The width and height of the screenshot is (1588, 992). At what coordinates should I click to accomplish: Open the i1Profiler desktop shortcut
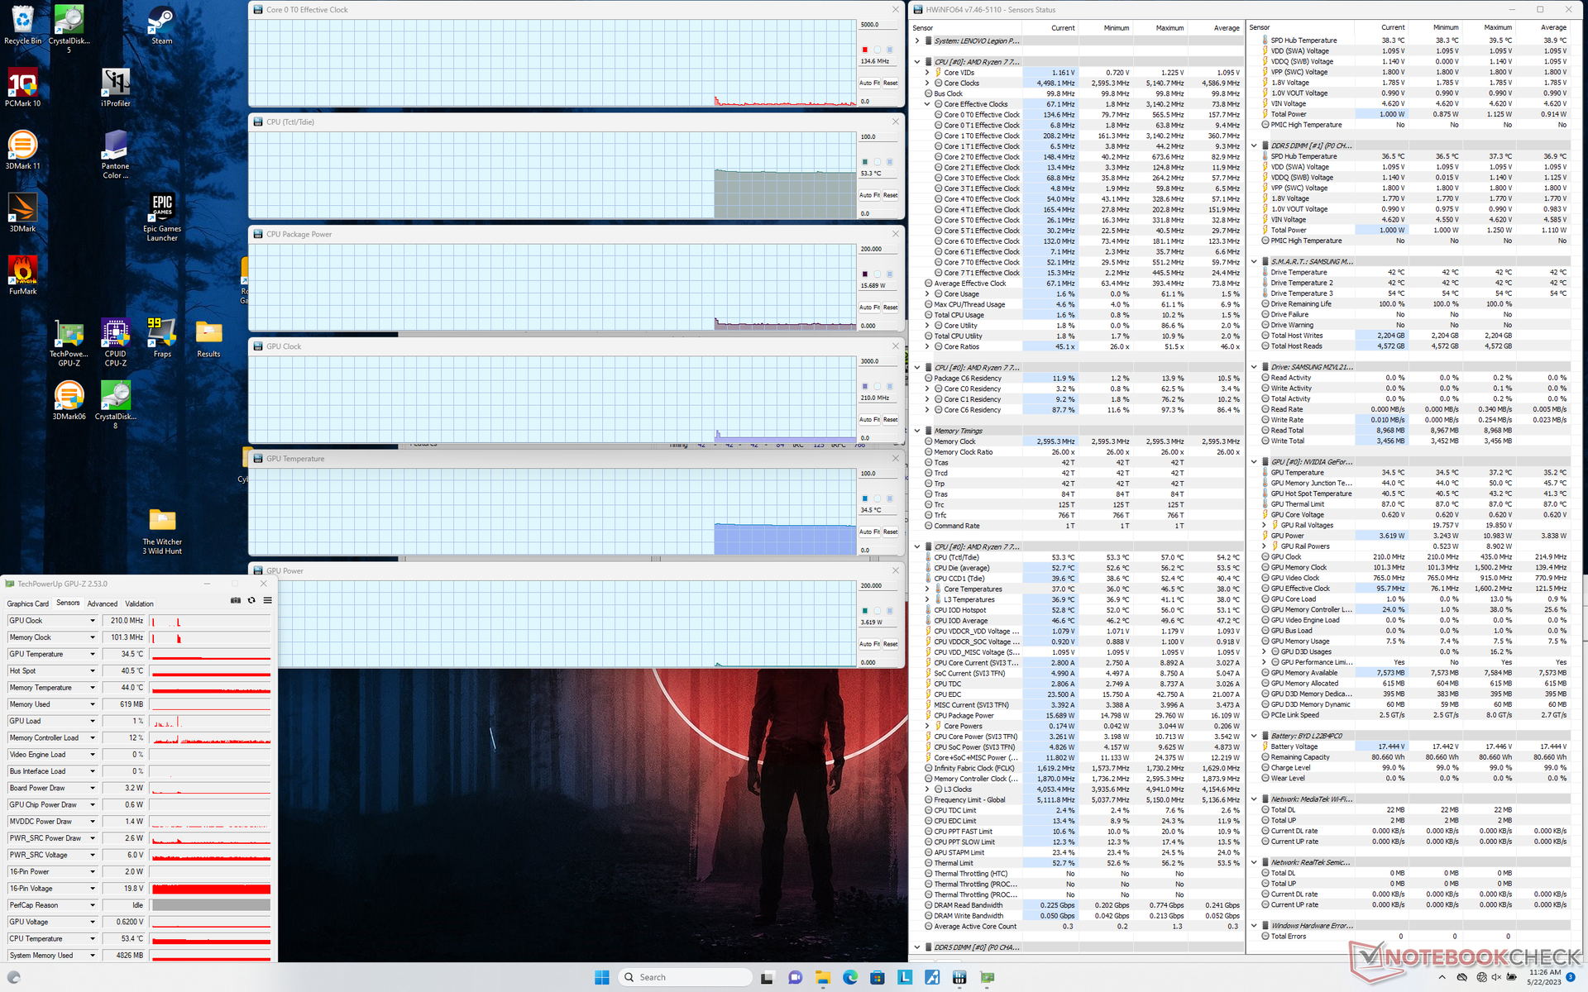(x=115, y=88)
